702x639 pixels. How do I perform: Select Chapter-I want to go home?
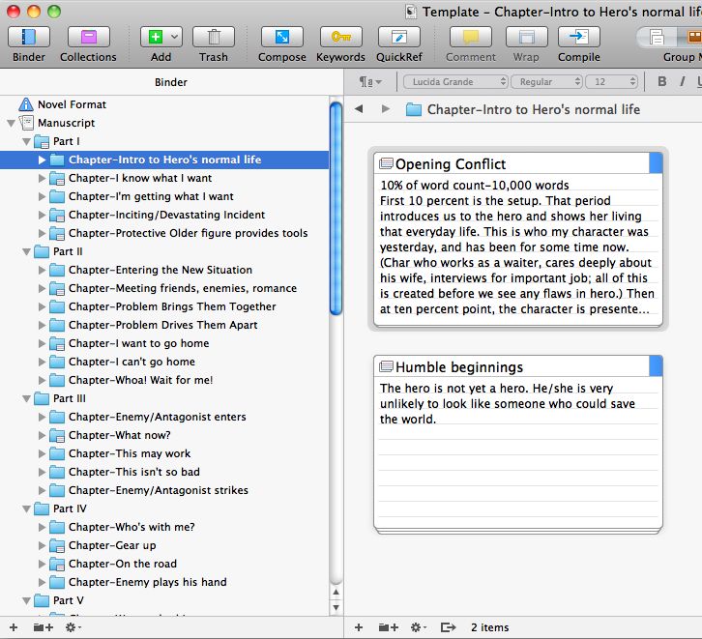pos(139,343)
